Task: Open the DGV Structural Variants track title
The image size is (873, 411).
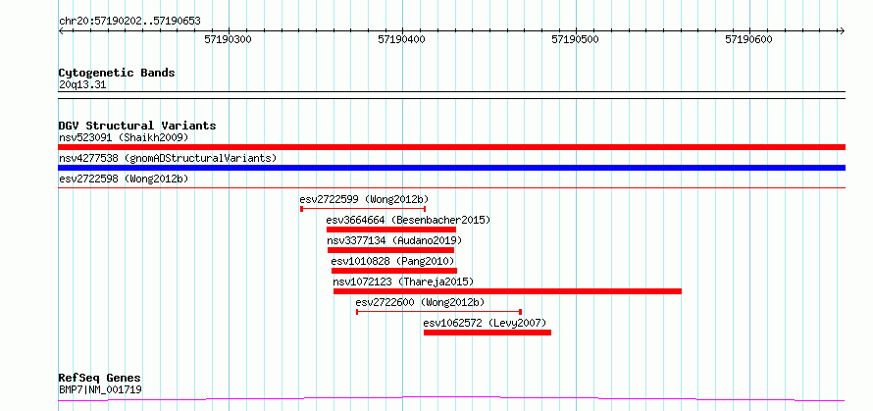Action: pyautogui.click(x=137, y=126)
